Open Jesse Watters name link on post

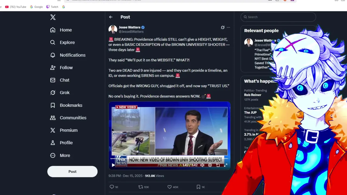point(130,27)
